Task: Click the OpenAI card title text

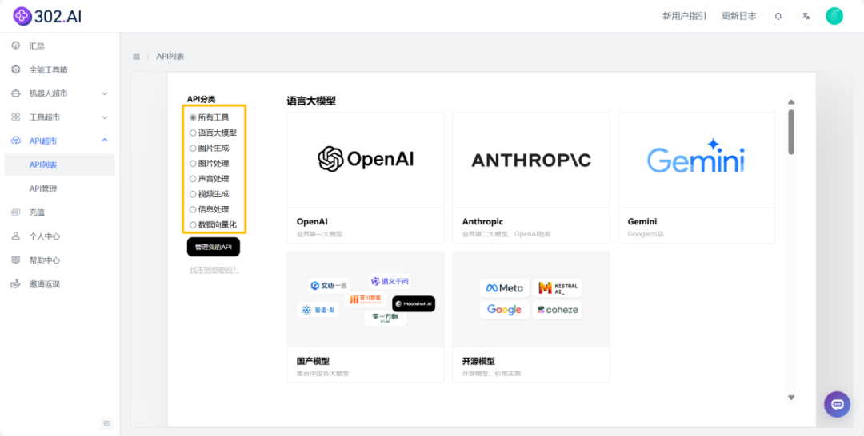Action: pos(312,221)
